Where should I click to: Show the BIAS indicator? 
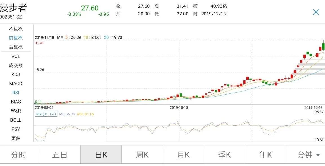point(16,102)
